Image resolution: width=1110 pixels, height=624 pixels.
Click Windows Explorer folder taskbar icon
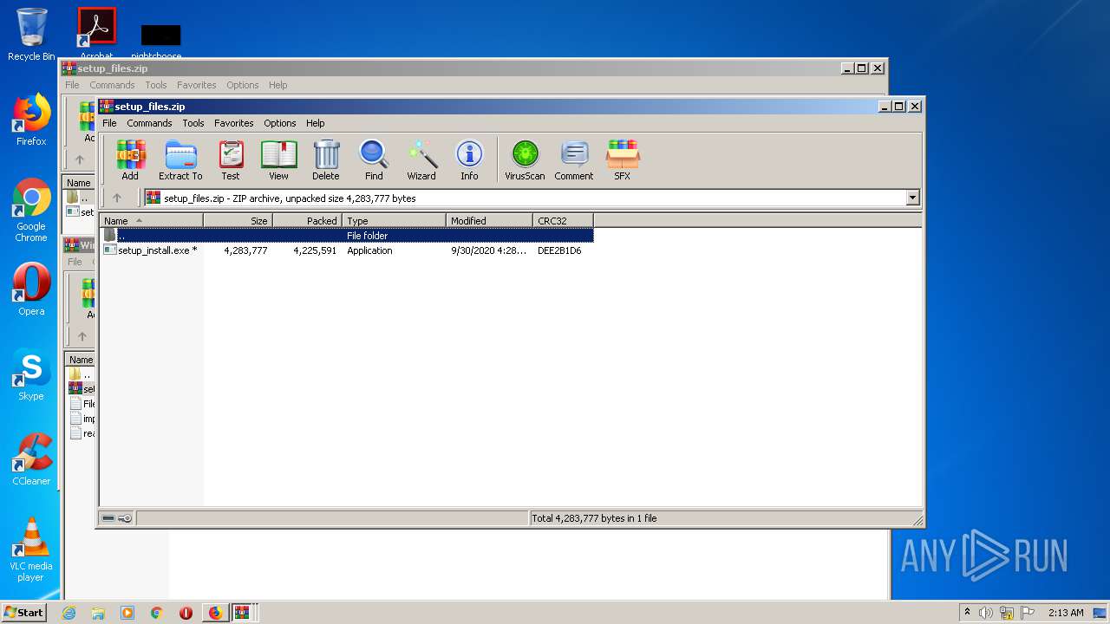tap(98, 613)
